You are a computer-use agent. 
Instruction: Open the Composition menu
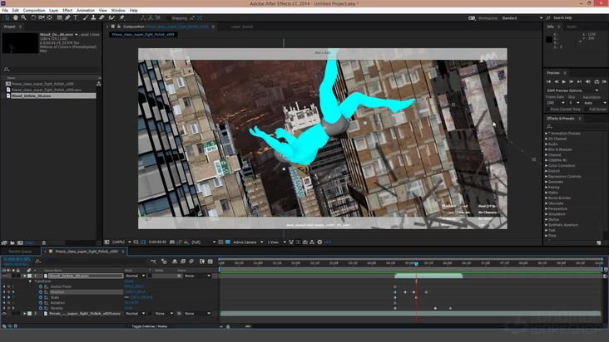pyautogui.click(x=33, y=10)
